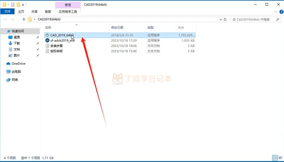The width and height of the screenshot is (284, 162).
Task: Open recent locations dropdown arrow
Action: (x=19, y=19)
